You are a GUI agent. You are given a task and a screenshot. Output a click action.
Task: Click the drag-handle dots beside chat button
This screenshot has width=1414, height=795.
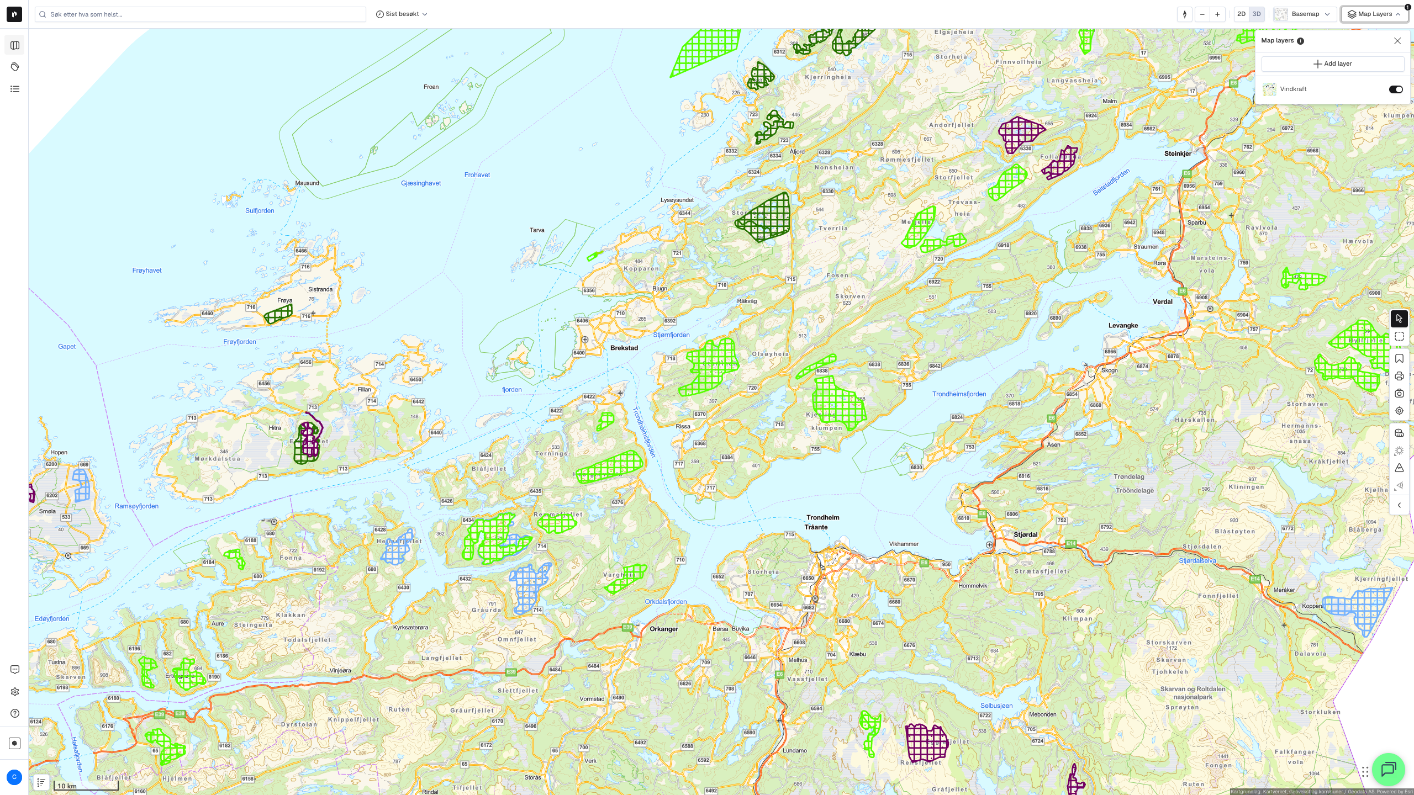tap(1365, 771)
